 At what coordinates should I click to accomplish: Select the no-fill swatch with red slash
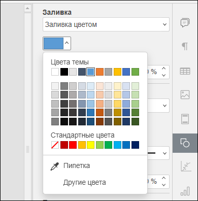click(55, 145)
